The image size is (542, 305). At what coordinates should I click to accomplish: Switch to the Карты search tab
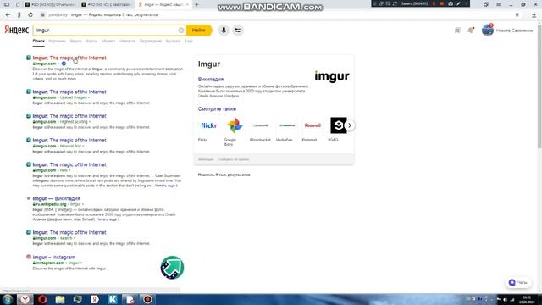pyautogui.click(x=91, y=42)
